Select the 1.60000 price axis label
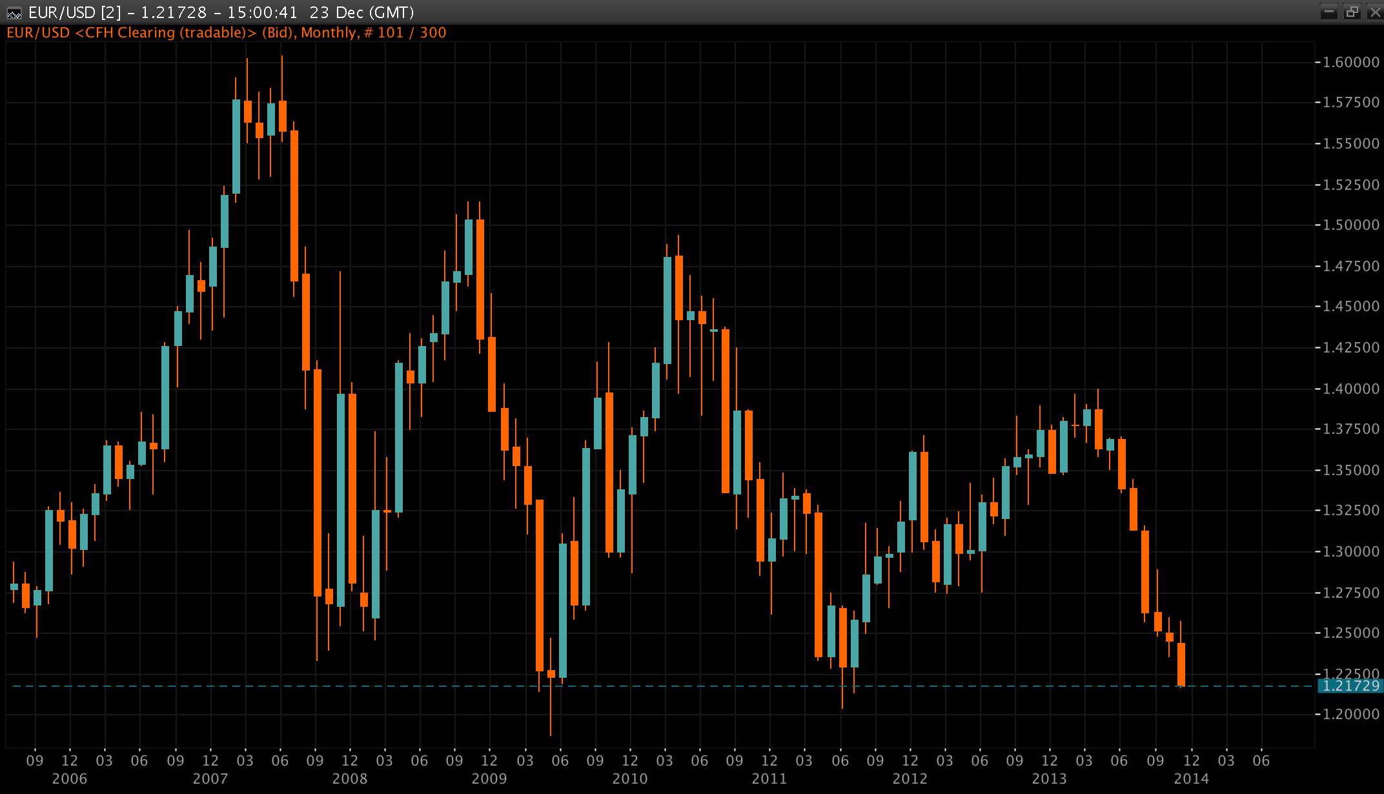Image resolution: width=1384 pixels, height=794 pixels. (1350, 62)
